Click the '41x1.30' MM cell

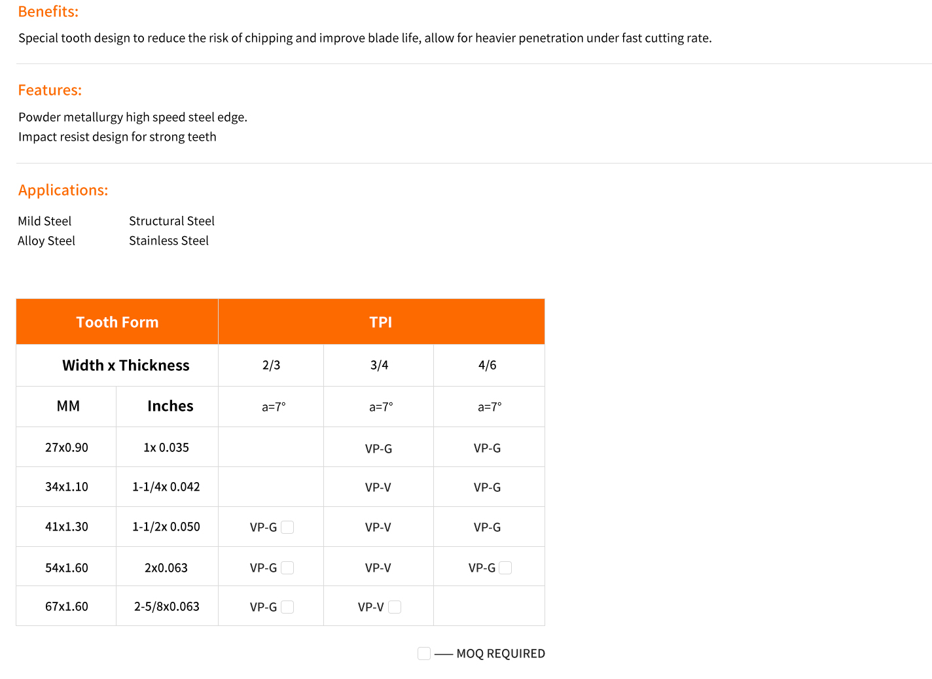[67, 527]
